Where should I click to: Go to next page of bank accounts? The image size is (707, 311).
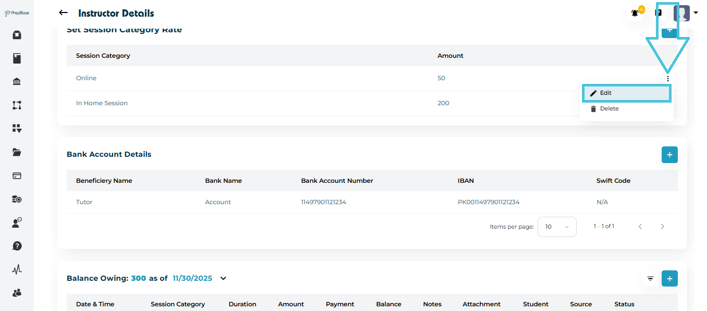pos(663,227)
